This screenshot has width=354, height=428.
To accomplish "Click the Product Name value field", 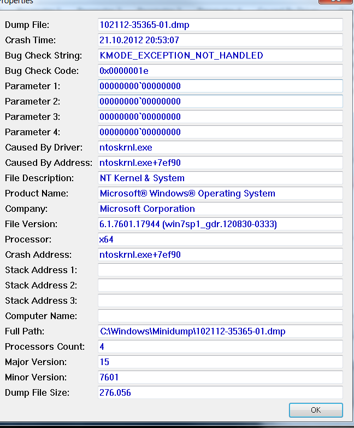I will [x=220, y=193].
